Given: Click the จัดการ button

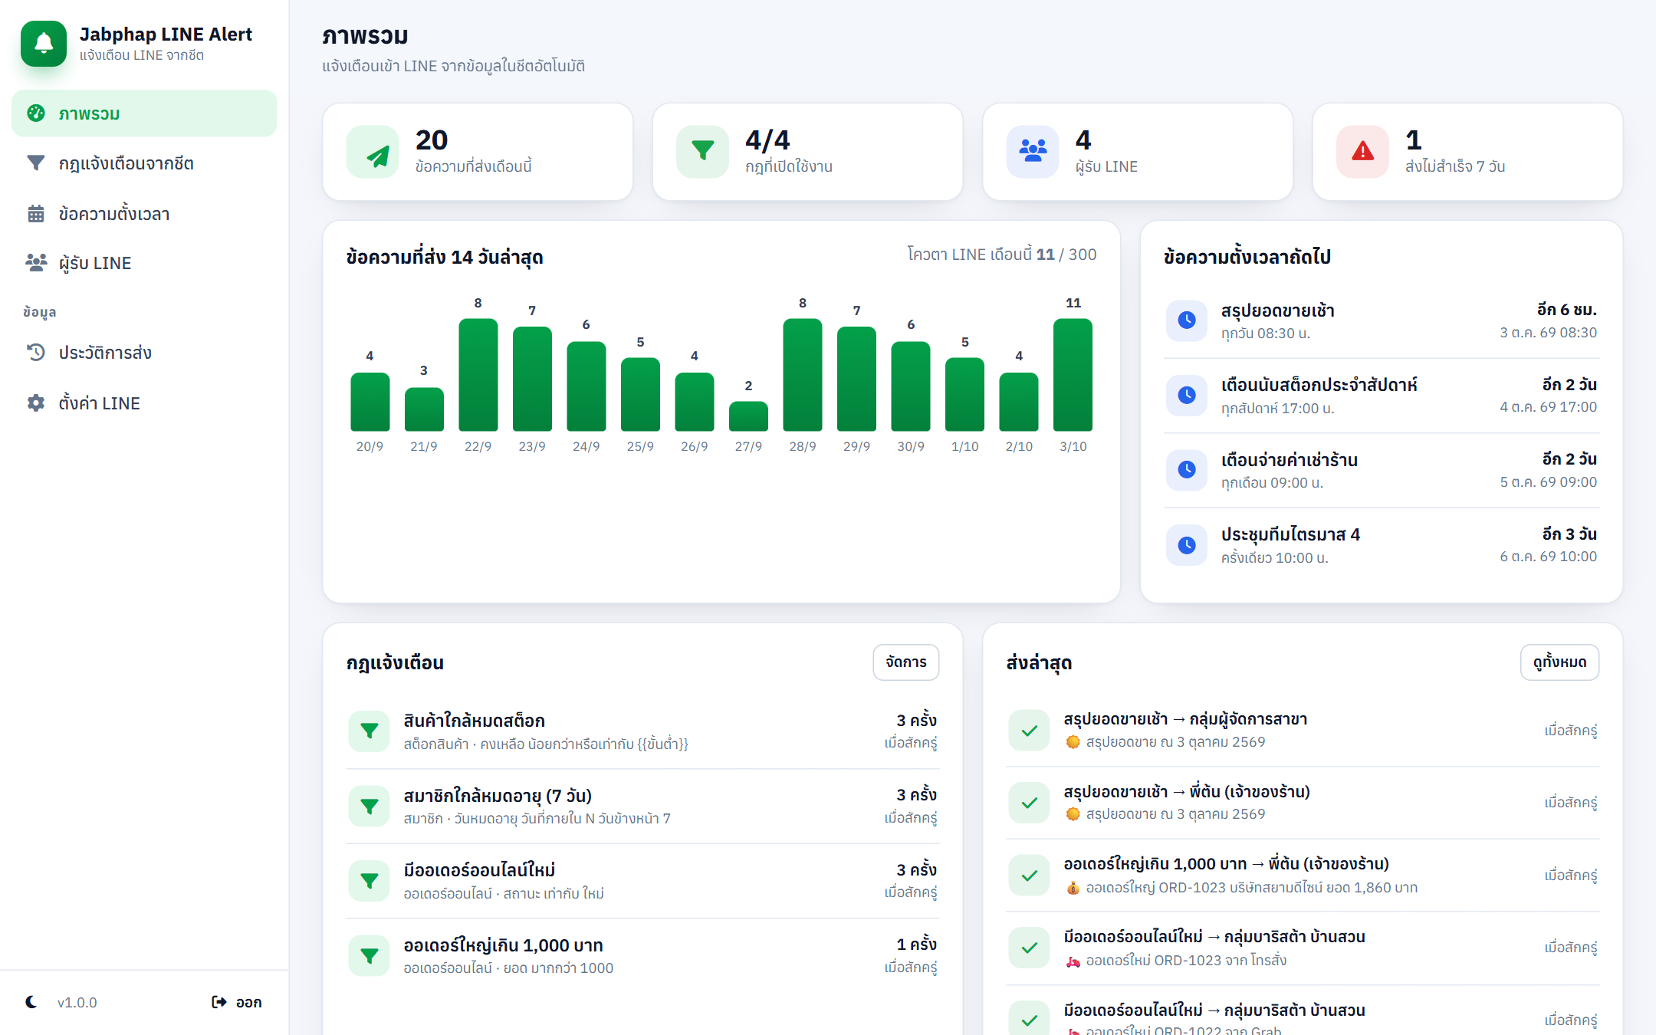Looking at the screenshot, I should click(x=906, y=662).
